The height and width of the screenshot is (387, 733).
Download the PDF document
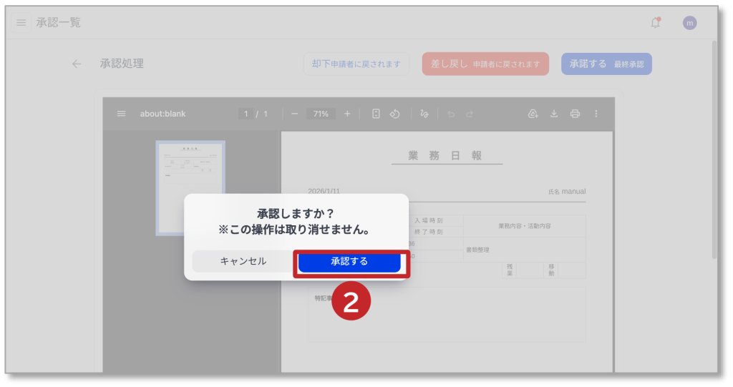[553, 114]
